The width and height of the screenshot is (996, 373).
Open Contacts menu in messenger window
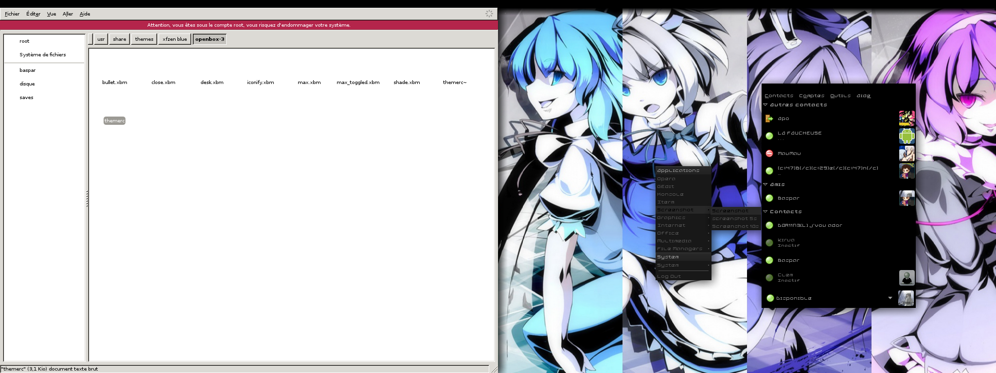(779, 96)
